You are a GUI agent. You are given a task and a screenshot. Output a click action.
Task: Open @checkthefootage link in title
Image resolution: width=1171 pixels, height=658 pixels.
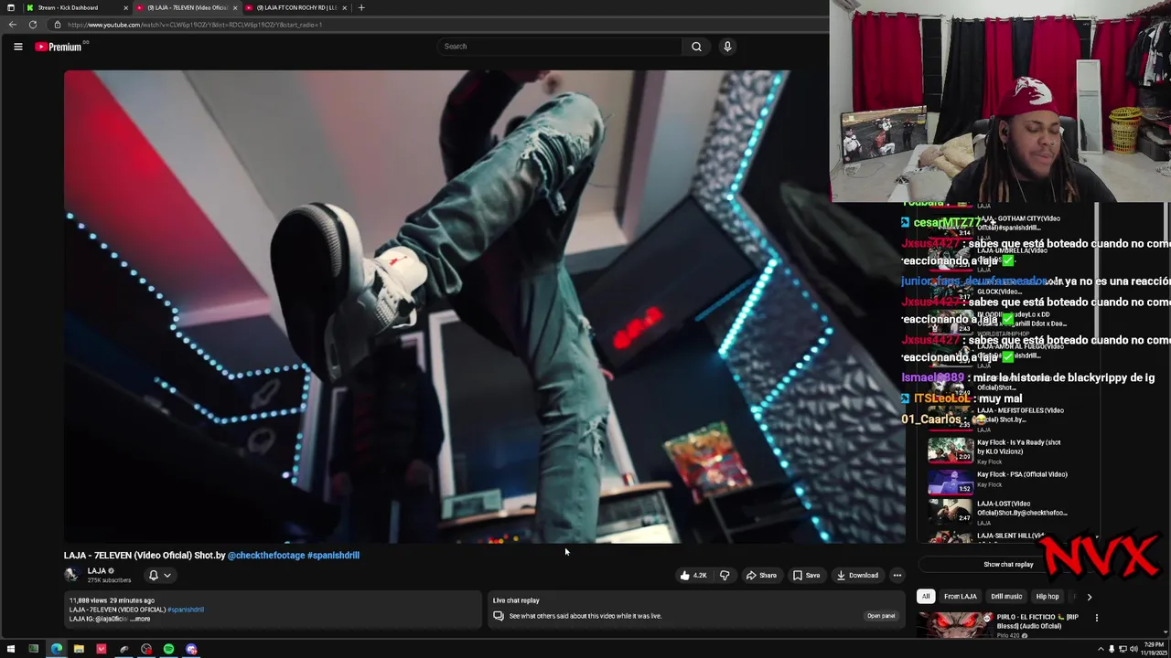click(x=265, y=555)
